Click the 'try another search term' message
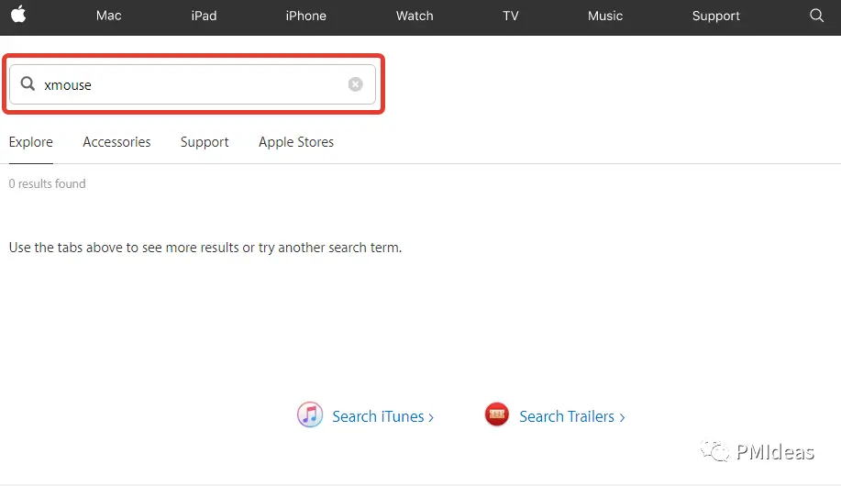841x486 pixels. pos(205,248)
